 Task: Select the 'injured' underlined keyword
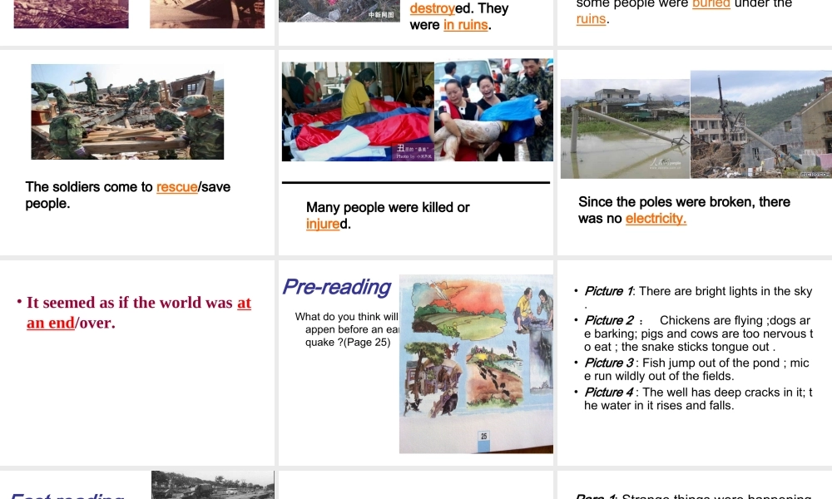(323, 224)
